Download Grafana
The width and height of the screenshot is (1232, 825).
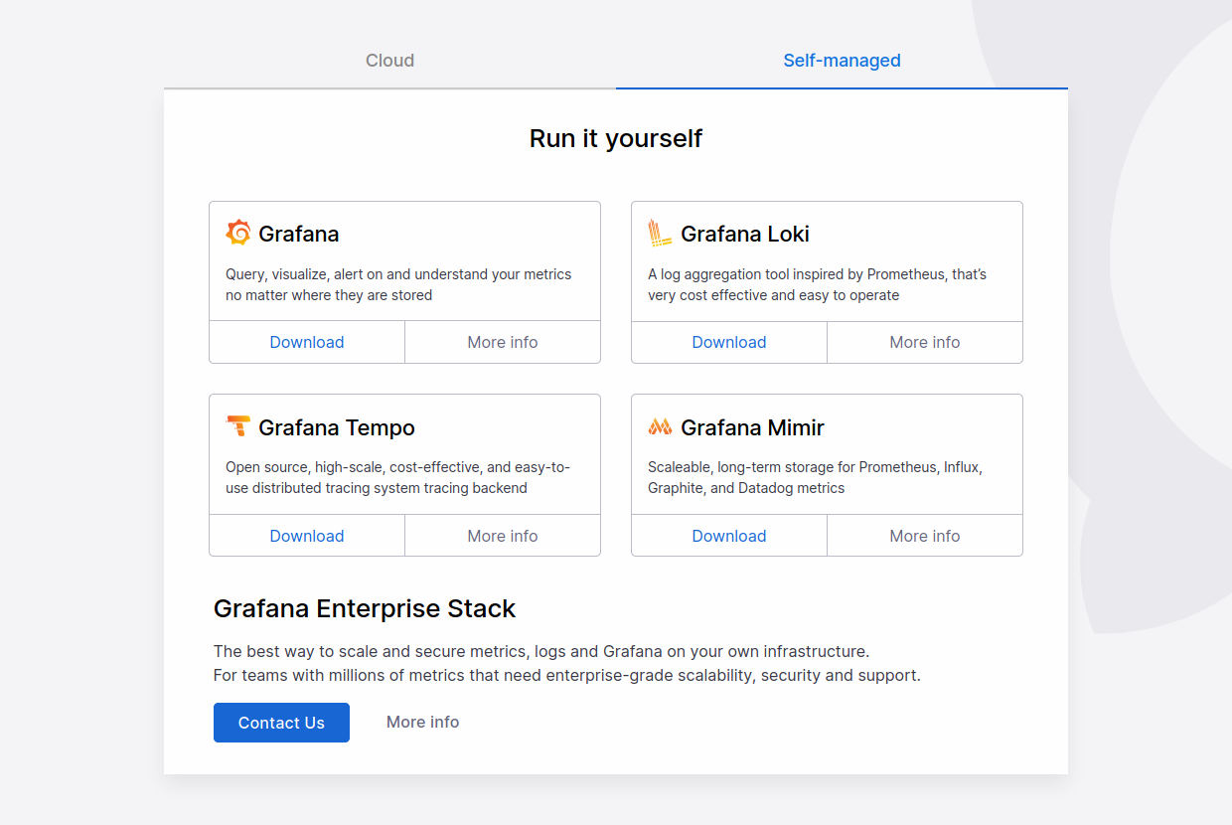(x=306, y=341)
